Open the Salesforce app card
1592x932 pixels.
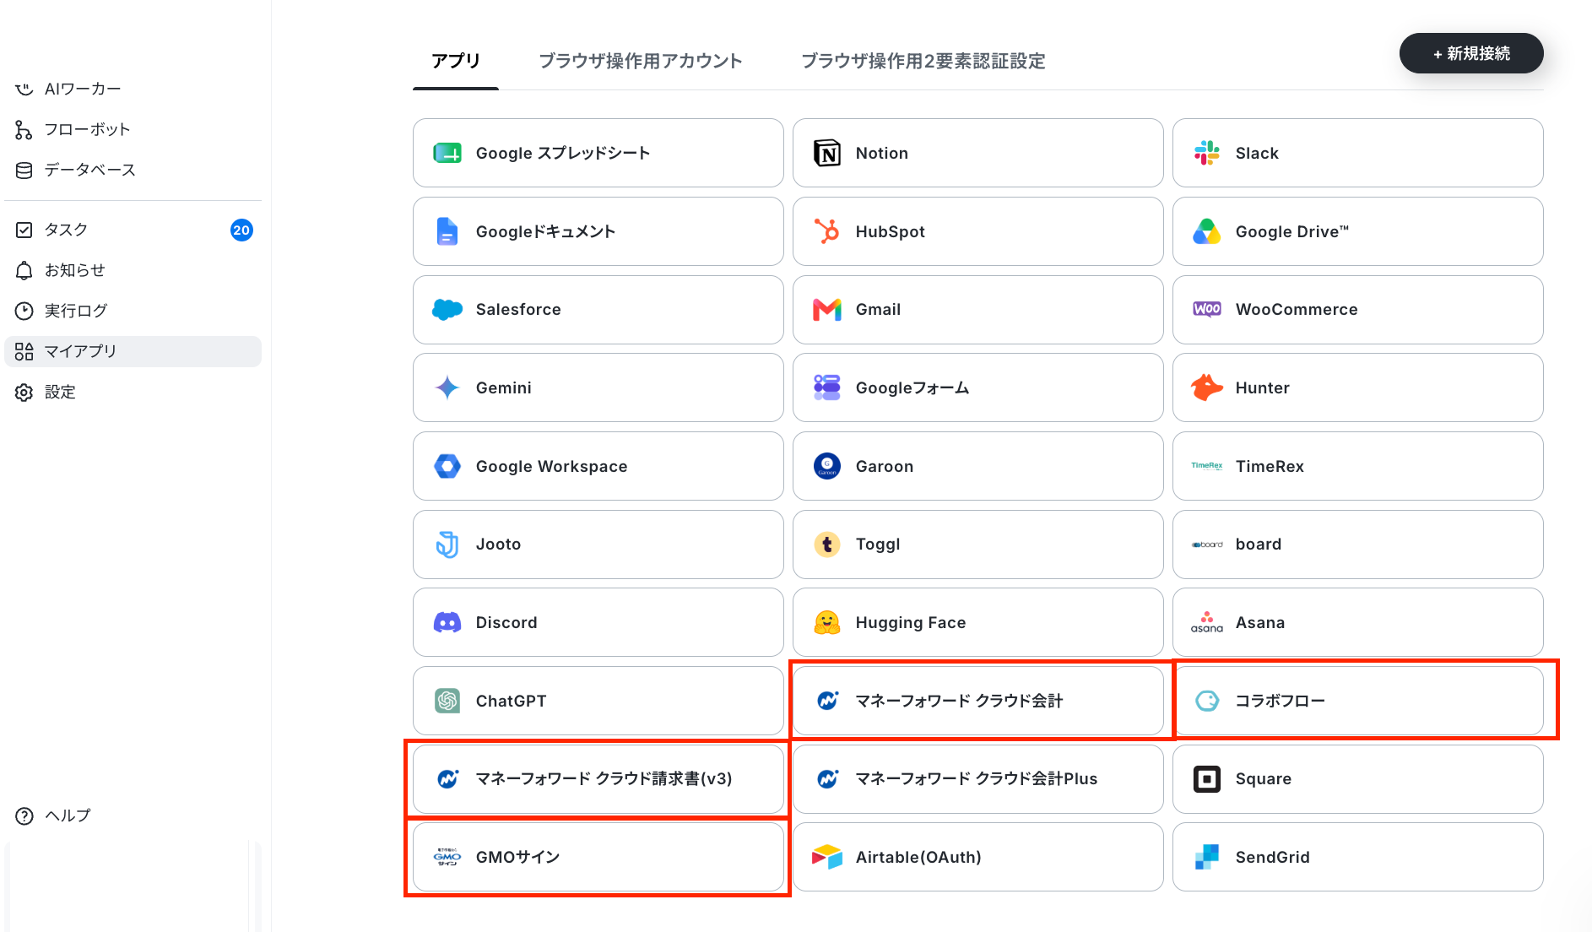pyautogui.click(x=598, y=310)
